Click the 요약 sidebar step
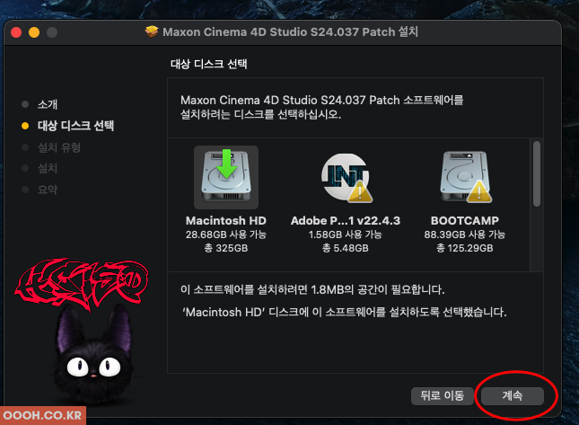This screenshot has height=425, width=579. click(x=48, y=190)
